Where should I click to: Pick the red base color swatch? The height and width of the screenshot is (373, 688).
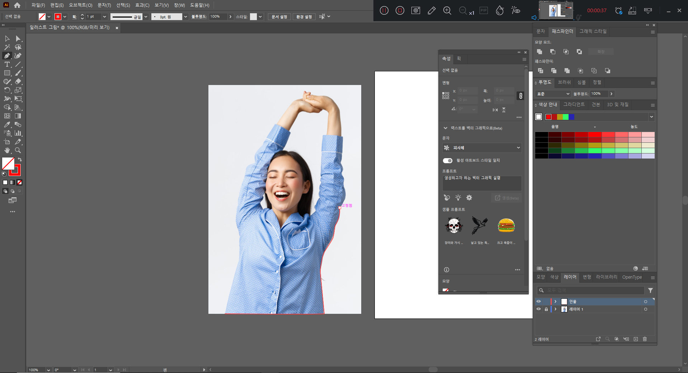click(x=548, y=117)
